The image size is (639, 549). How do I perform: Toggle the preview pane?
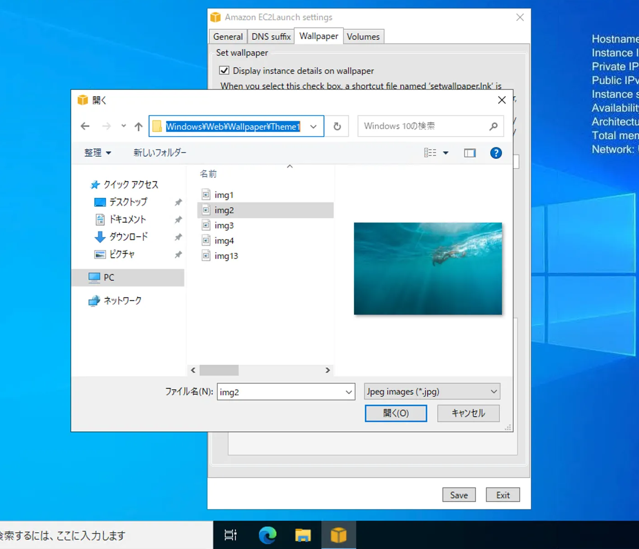click(x=470, y=153)
